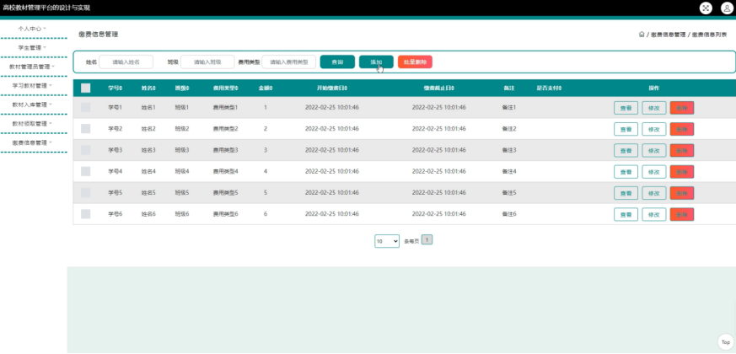The image size is (736, 354).
Task: Click the Top scroll button
Action: [x=726, y=342]
